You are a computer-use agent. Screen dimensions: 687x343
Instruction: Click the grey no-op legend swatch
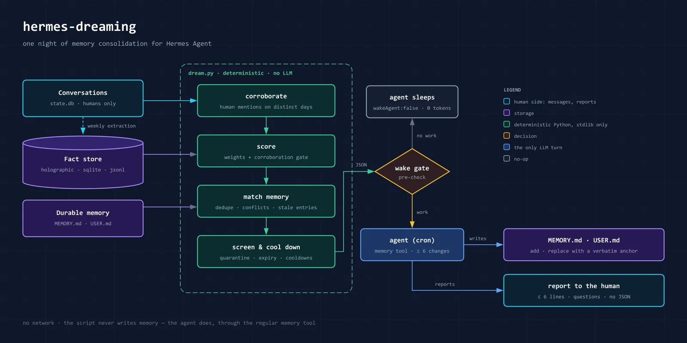click(x=507, y=159)
